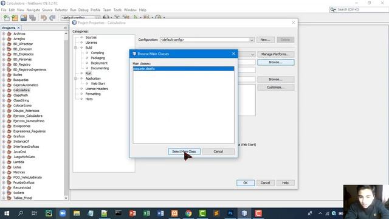Select the Sources category
This screenshot has width=389, height=219.
(x=91, y=38)
